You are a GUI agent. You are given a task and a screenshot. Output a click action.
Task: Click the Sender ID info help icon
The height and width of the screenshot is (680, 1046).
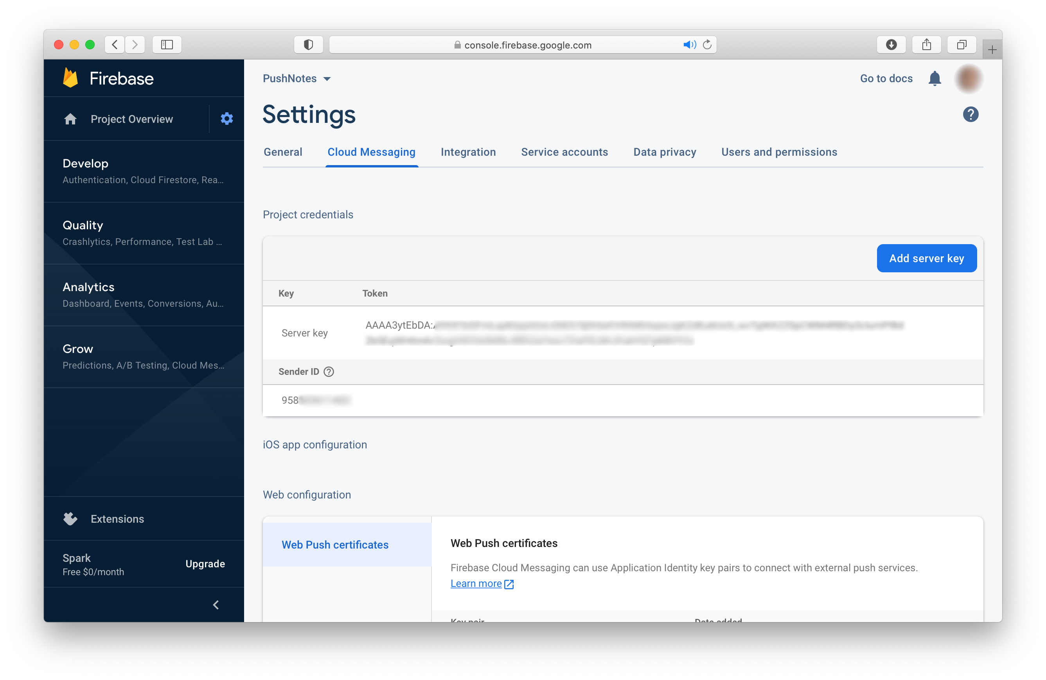329,372
